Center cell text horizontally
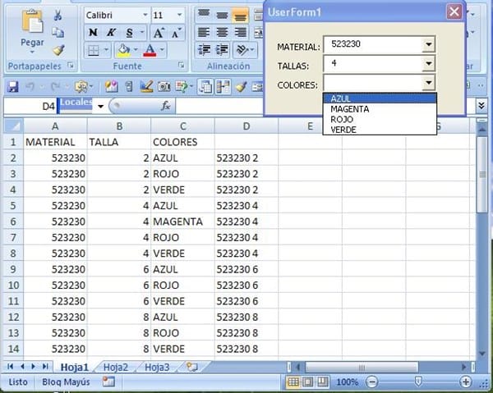The width and height of the screenshot is (493, 393). 222,32
